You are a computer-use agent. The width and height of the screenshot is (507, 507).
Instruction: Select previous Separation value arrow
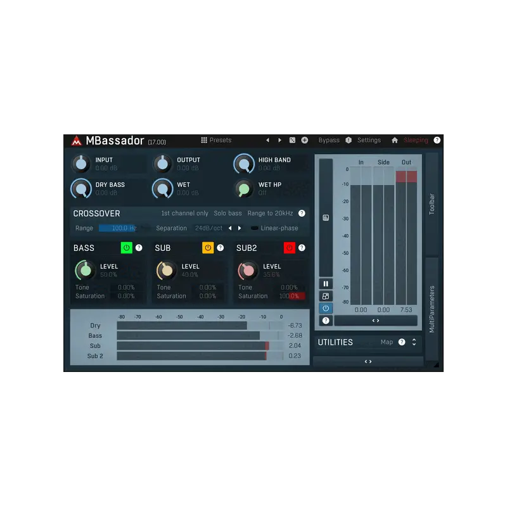(x=230, y=228)
